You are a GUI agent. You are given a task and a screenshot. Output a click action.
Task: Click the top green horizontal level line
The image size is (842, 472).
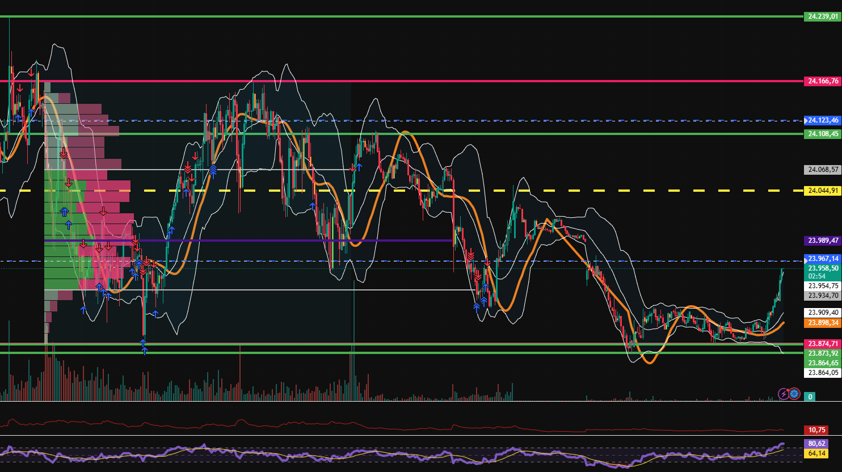pyautogui.click(x=397, y=16)
